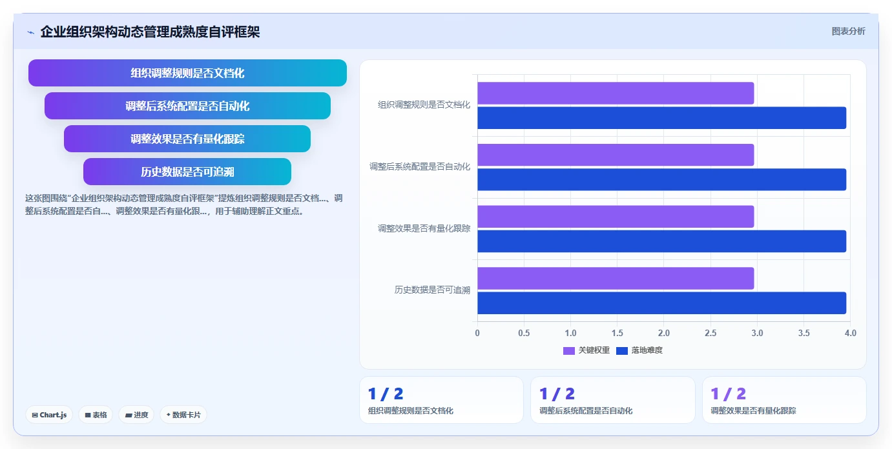Click the 调整效果是否有量化跟踪 funnel bar
Viewport: 892px width, 449px height.
(x=187, y=139)
